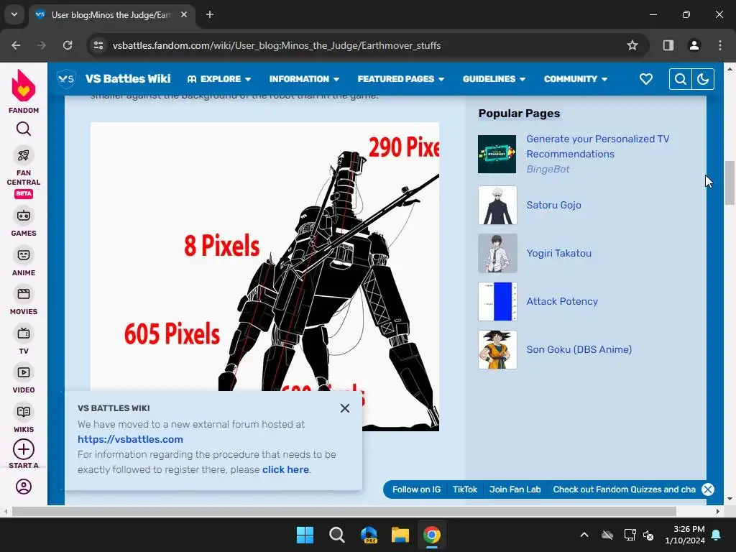Click the VS Battles Wiki shield logo
The image size is (736, 552).
(x=66, y=79)
